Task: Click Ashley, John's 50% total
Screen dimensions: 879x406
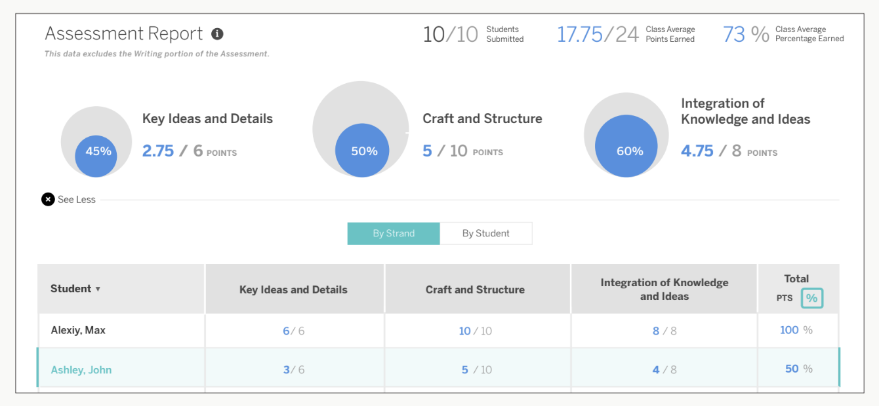Action: click(x=798, y=369)
